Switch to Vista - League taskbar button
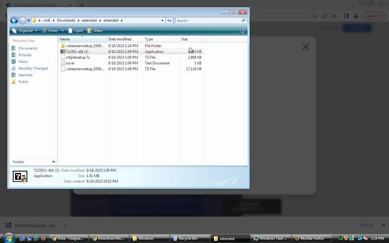Viewport: 389px width, 243px height. [69, 238]
